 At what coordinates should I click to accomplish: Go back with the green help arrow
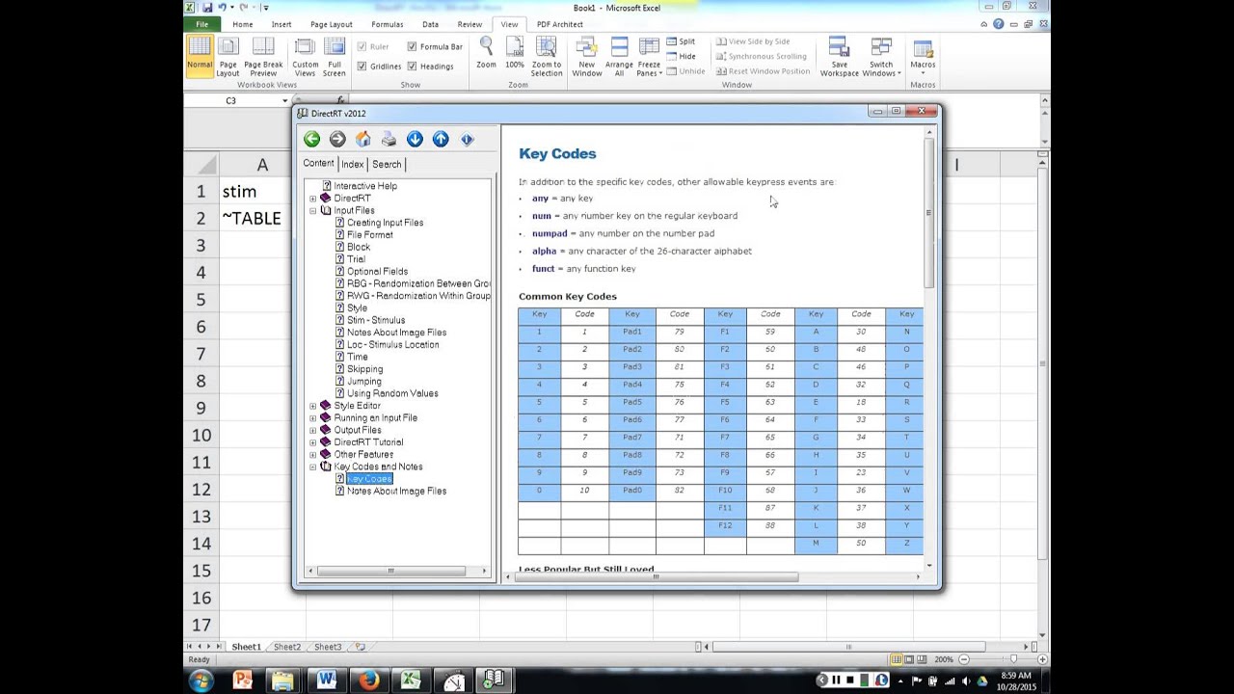311,139
